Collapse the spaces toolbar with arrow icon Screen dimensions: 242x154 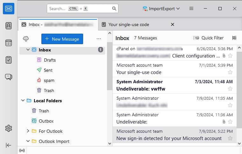click(x=9, y=145)
